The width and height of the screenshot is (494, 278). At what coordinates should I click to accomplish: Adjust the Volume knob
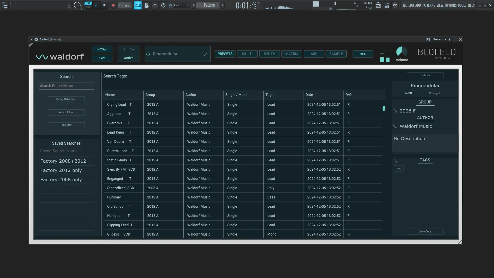click(x=401, y=51)
